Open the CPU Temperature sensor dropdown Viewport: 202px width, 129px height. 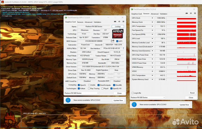tap(152, 76)
